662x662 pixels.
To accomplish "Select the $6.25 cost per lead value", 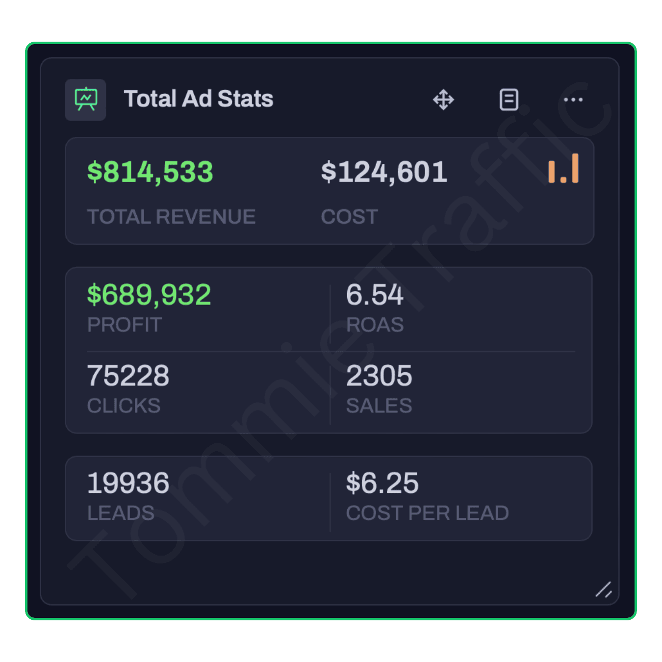I will pyautogui.click(x=382, y=483).
